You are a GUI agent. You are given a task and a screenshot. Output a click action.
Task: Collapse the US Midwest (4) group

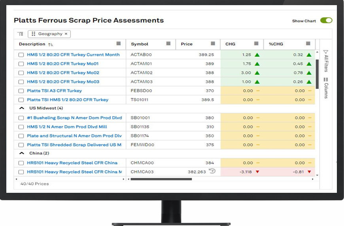(22, 108)
